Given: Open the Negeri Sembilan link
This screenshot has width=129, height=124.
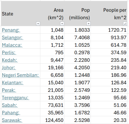Looking at the screenshot, I should click(x=21, y=75).
